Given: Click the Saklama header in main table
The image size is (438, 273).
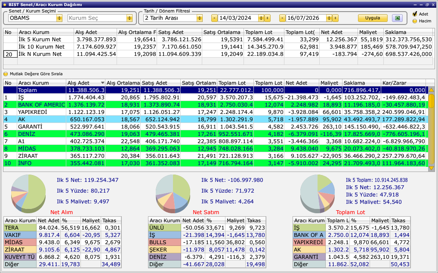Looking at the screenshot, I should click(362, 83).
